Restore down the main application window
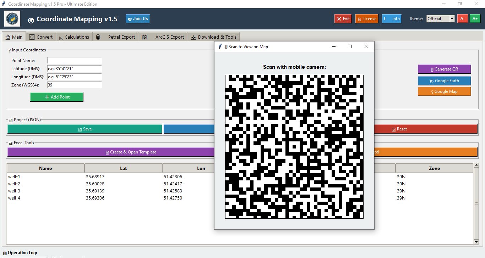The width and height of the screenshot is (485, 258). coord(460,4)
